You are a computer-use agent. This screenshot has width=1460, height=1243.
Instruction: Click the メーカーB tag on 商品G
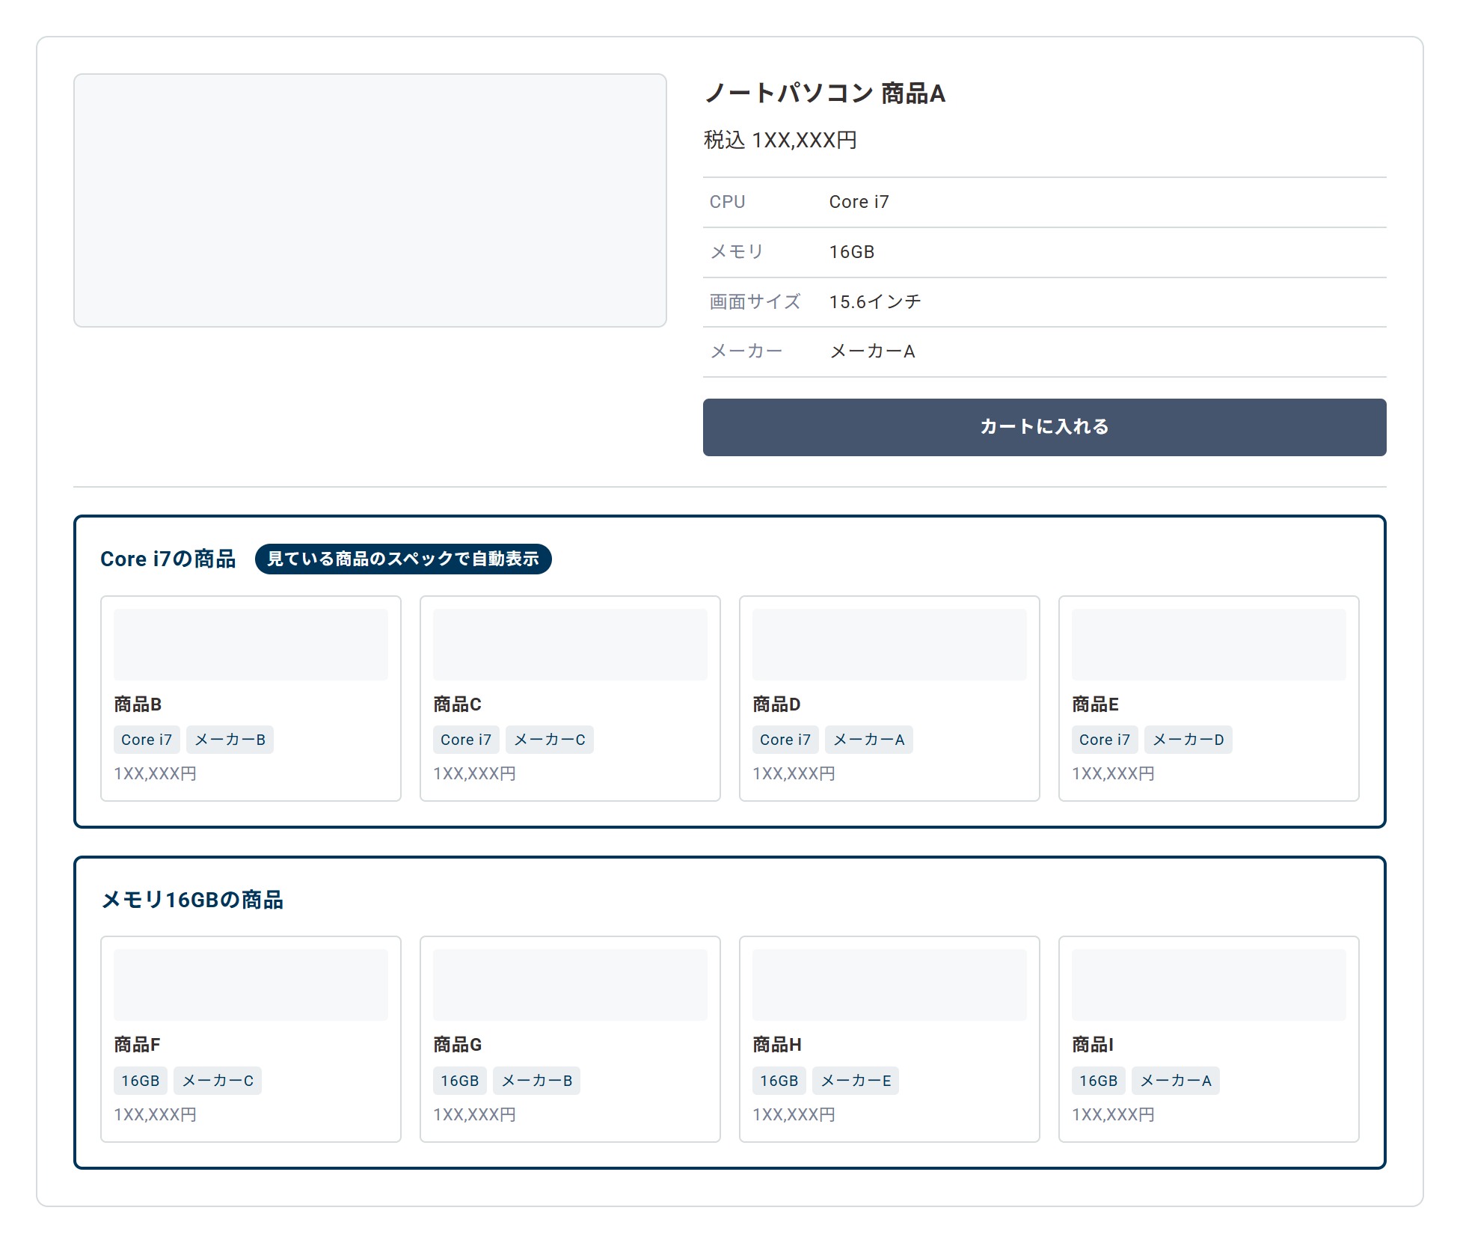click(537, 1081)
